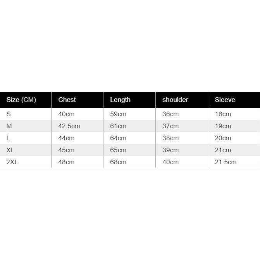The width and height of the screenshot is (260, 260).
Task: Select the S size row label
Action: pos(9,114)
